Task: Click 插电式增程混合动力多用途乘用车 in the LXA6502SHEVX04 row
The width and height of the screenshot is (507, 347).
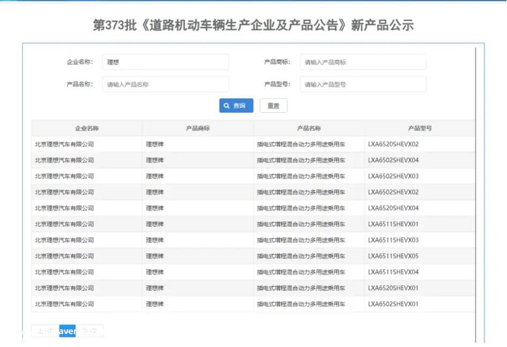Action: (x=301, y=160)
